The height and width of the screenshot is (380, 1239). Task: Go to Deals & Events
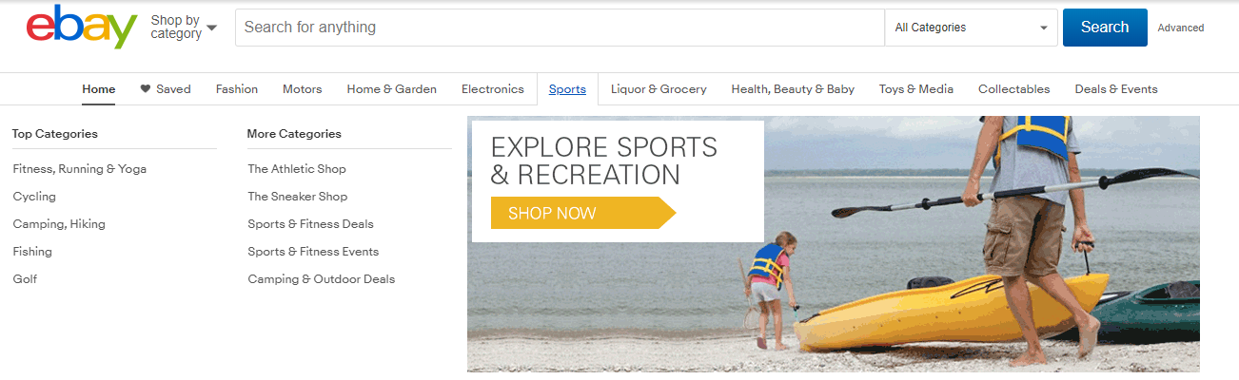[x=1116, y=89]
